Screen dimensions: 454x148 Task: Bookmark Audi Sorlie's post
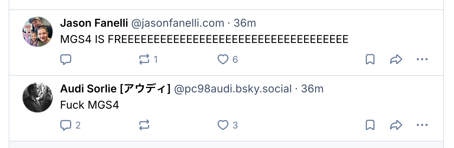tap(370, 125)
